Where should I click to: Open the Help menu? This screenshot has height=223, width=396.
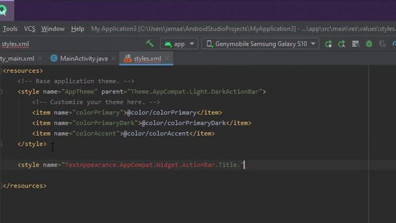click(x=77, y=29)
